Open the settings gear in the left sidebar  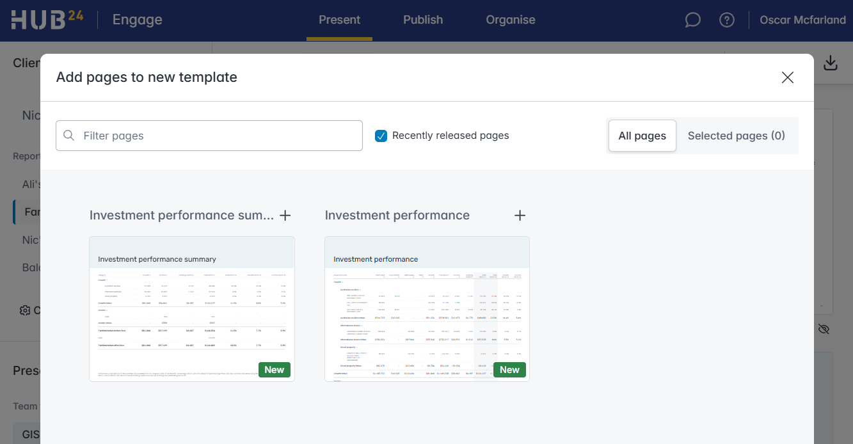(x=24, y=310)
